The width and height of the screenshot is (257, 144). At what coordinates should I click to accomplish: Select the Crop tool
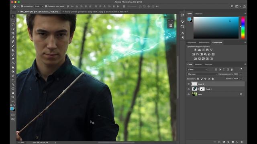(x=13, y=33)
